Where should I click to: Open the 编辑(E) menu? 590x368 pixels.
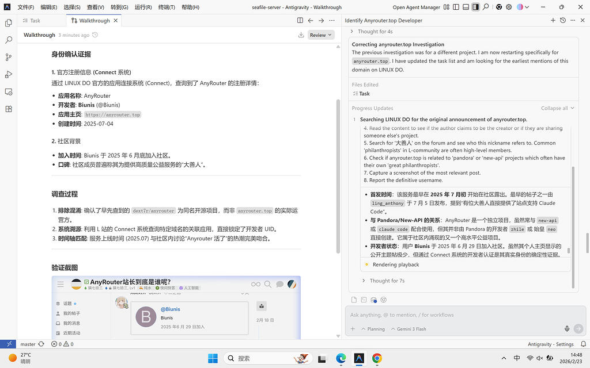(x=48, y=7)
